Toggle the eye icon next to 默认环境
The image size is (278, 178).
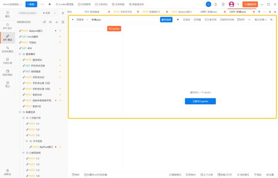click(271, 20)
